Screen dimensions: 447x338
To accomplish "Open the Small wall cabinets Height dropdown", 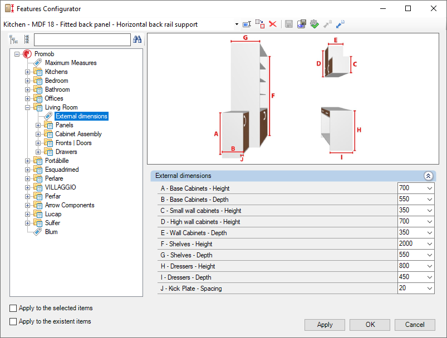I will pos(430,211).
